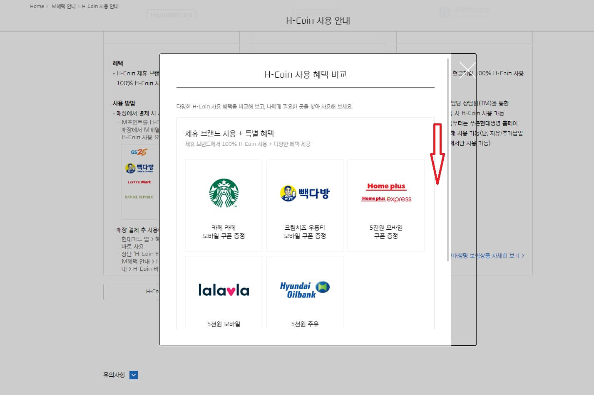
Task: Click the lalavla 5천원 모바일 text
Action: [x=224, y=324]
